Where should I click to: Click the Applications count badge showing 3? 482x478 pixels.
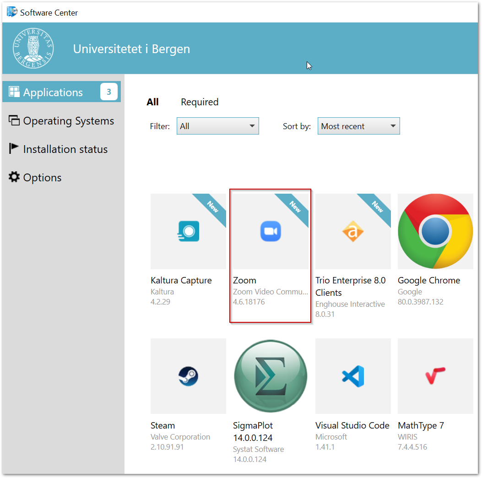(109, 92)
